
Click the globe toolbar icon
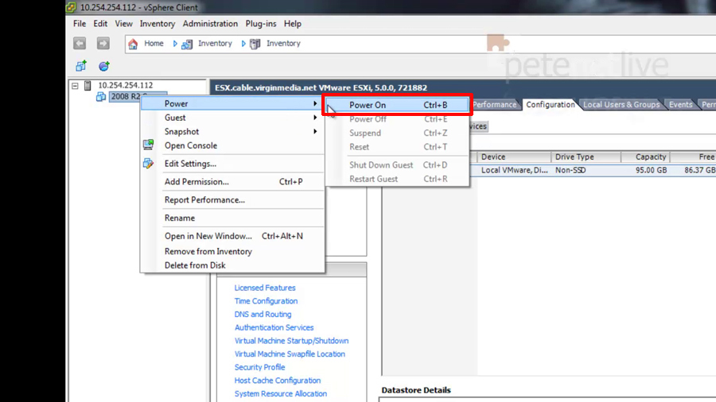point(104,66)
